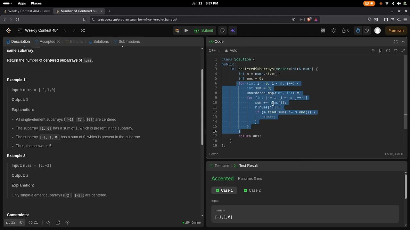Click the LeetCode logo icon

point(9,31)
